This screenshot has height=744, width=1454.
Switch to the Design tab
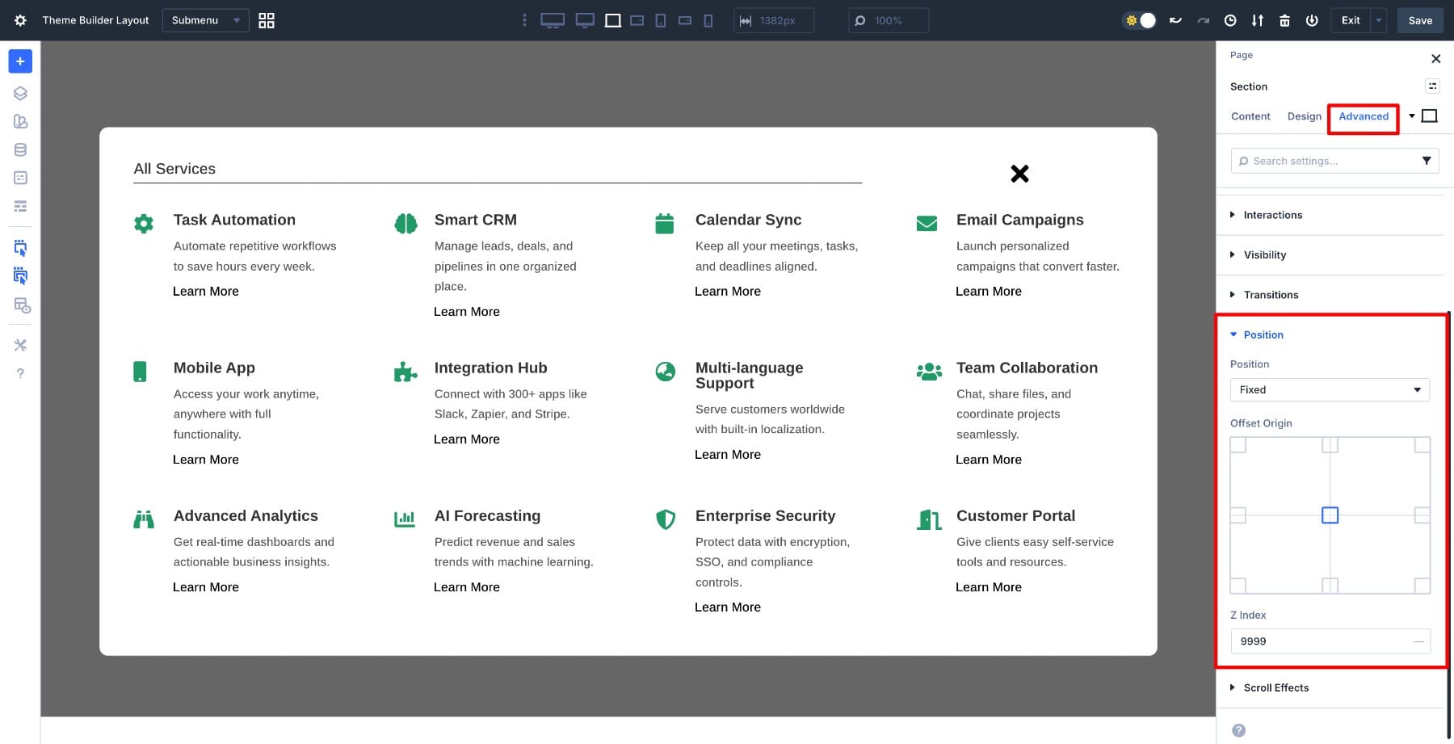point(1304,116)
